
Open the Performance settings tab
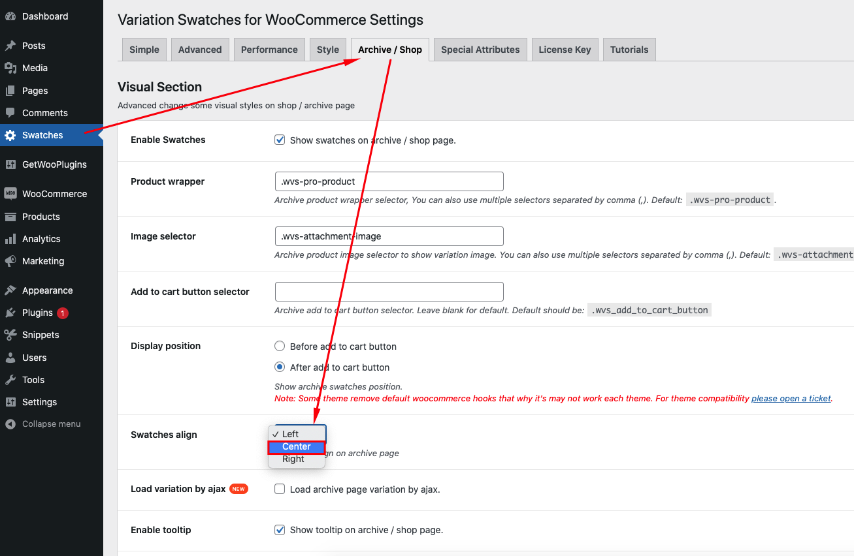269,50
